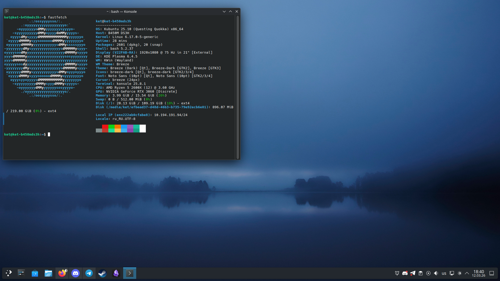Open the media player tray control
500x281 pixels.
coord(428,273)
